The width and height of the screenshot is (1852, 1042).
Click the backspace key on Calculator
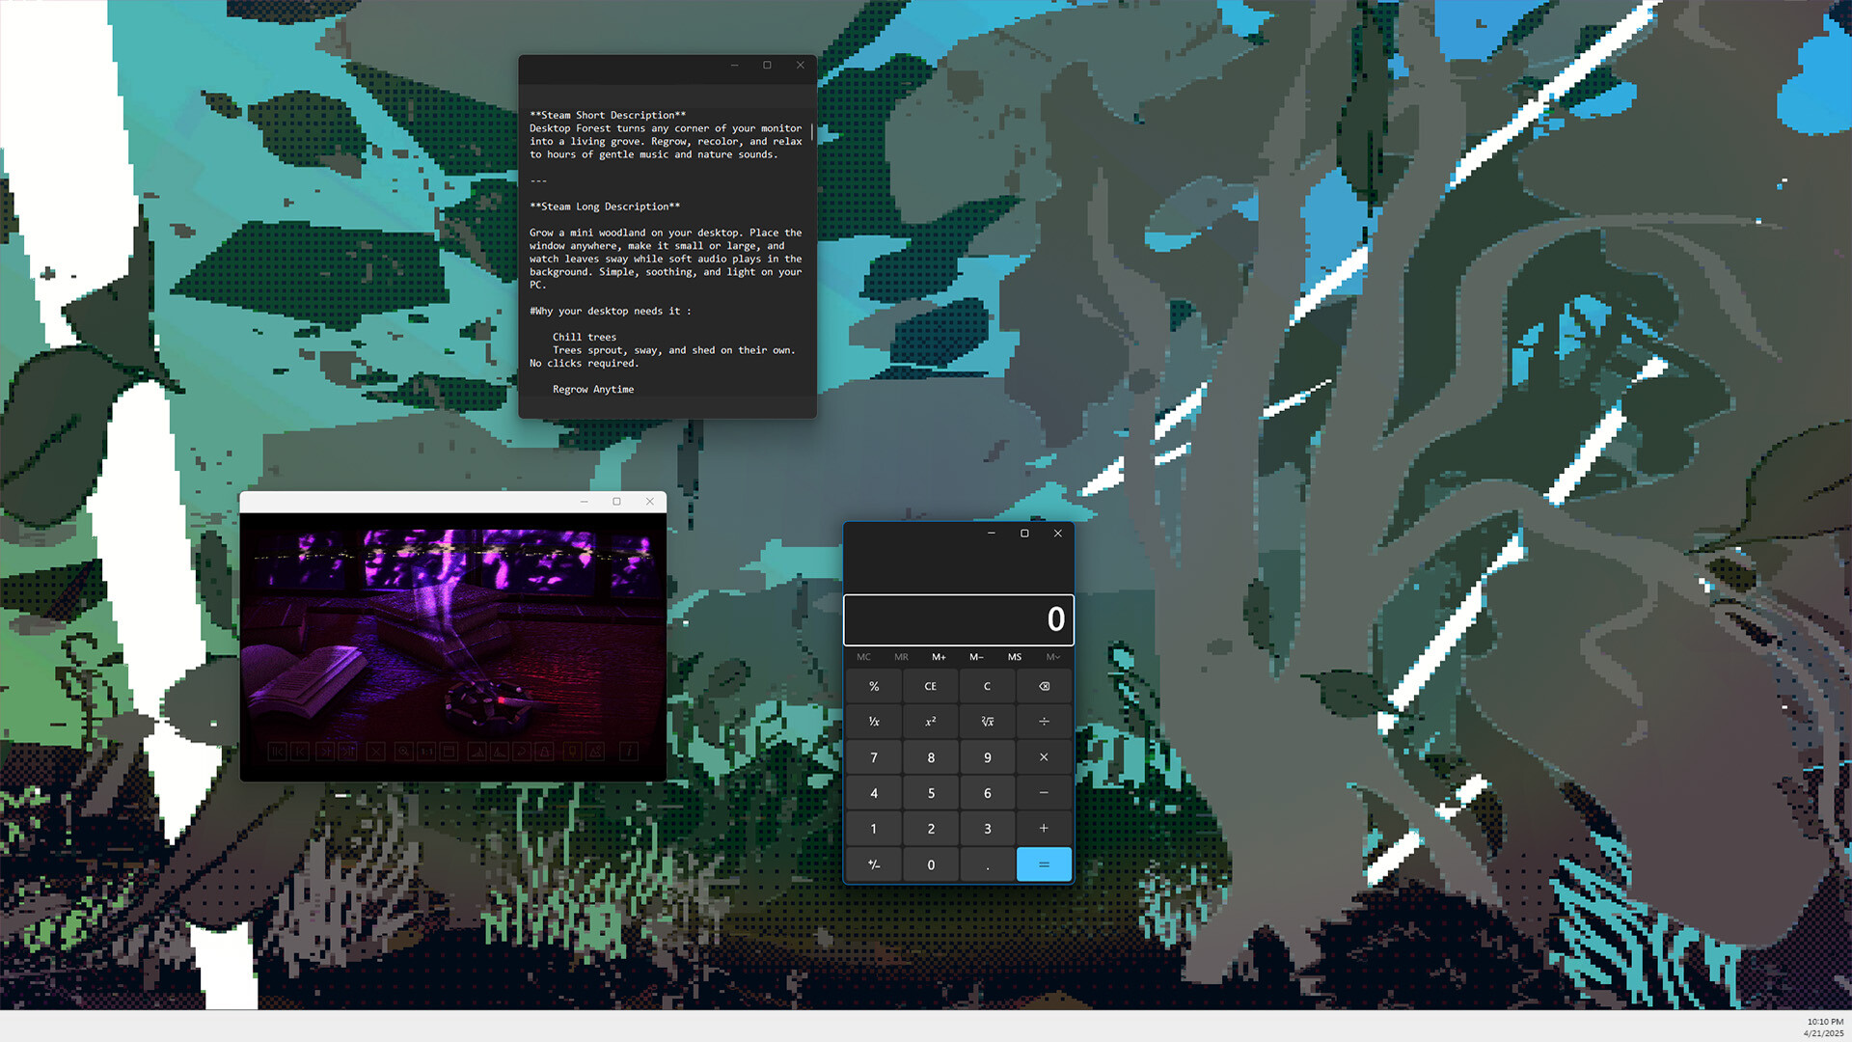[1044, 685]
